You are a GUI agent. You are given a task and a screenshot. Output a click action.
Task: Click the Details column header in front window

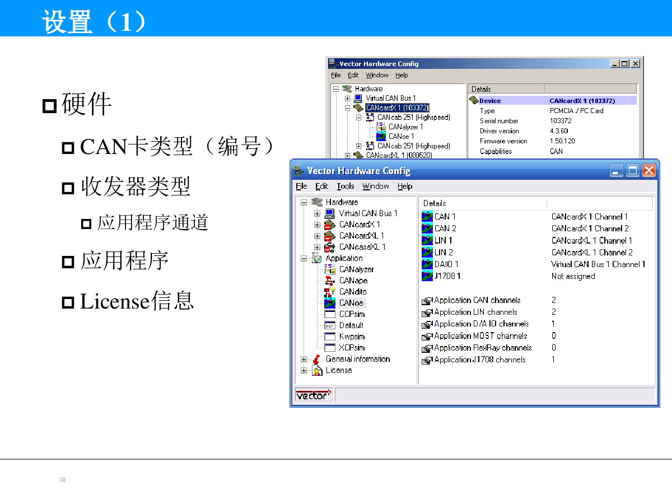(483, 203)
